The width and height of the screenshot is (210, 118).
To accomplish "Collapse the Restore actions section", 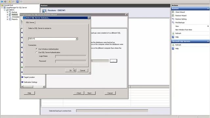I will pyautogui.click(x=208, y=9).
